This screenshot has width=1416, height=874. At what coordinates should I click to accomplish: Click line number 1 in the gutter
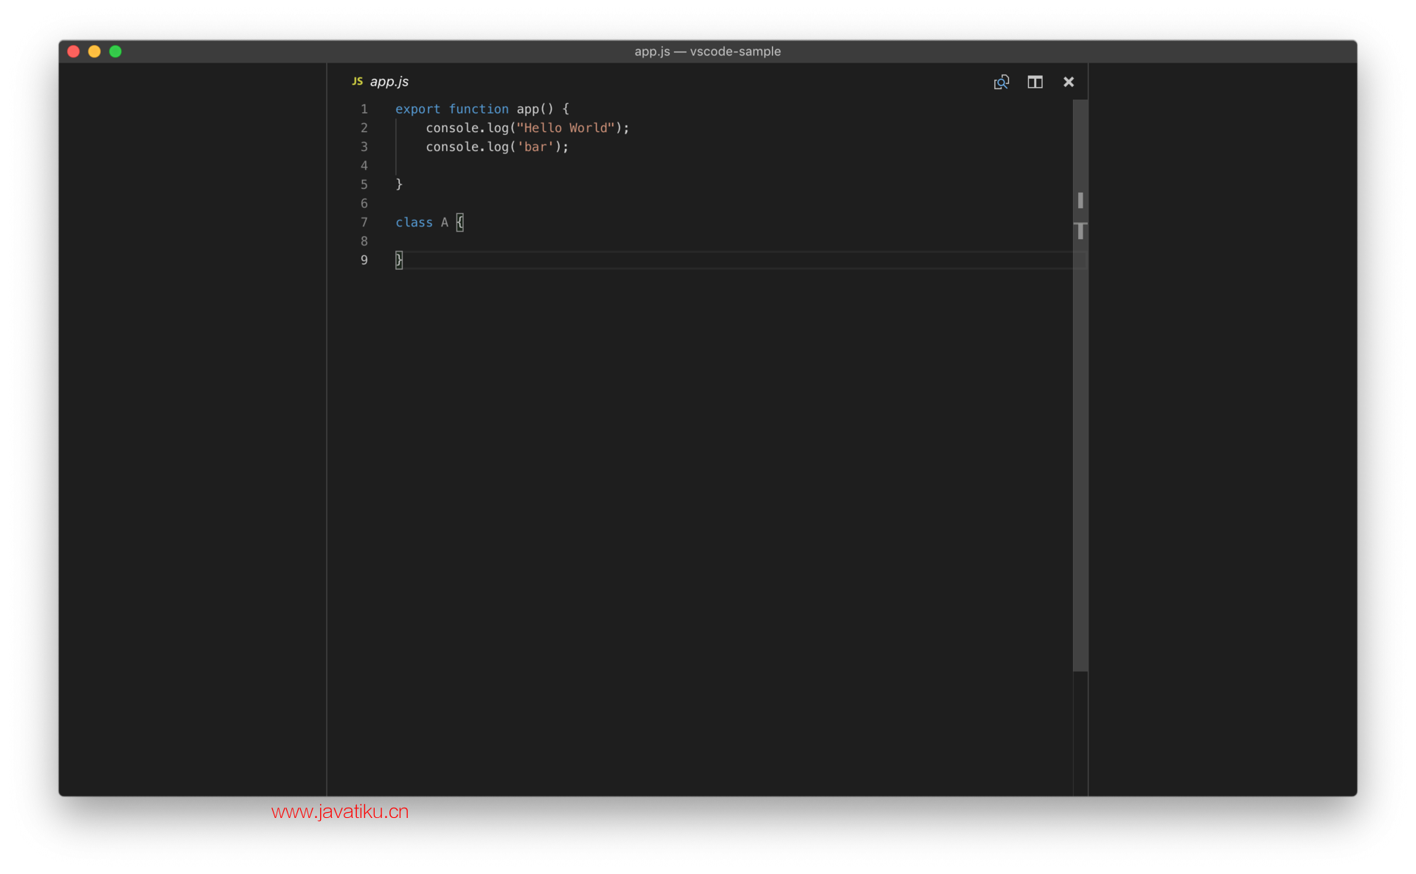(x=364, y=109)
